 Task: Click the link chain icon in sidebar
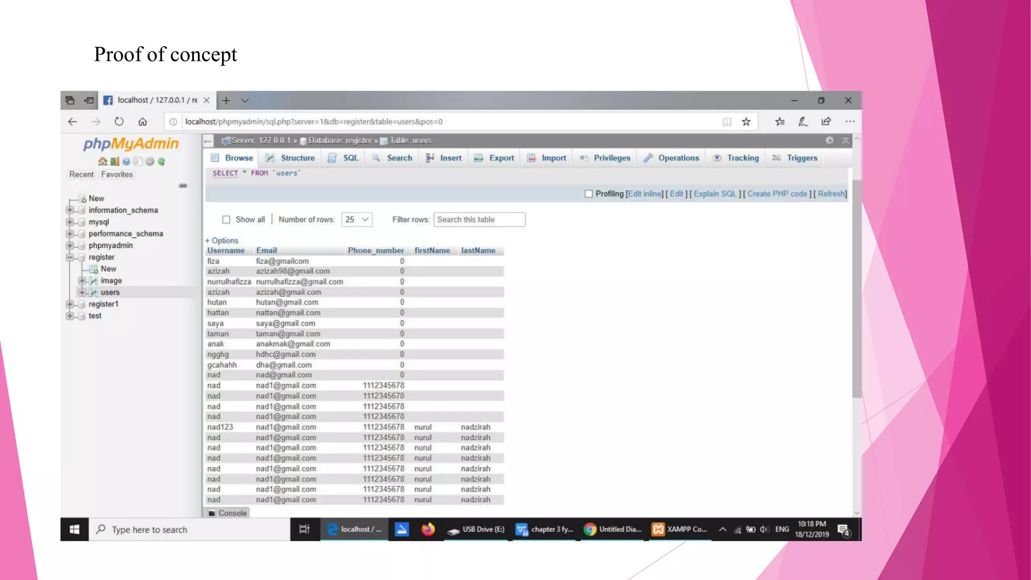[x=183, y=186]
